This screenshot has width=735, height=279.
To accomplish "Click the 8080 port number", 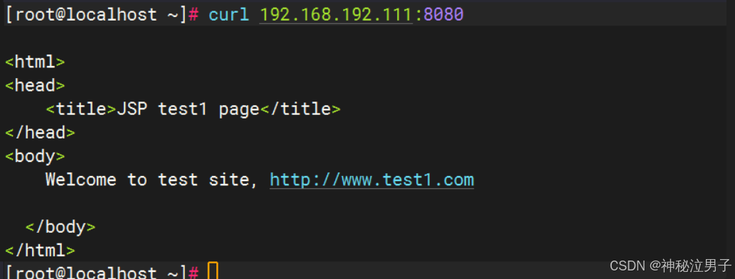I will (x=443, y=15).
